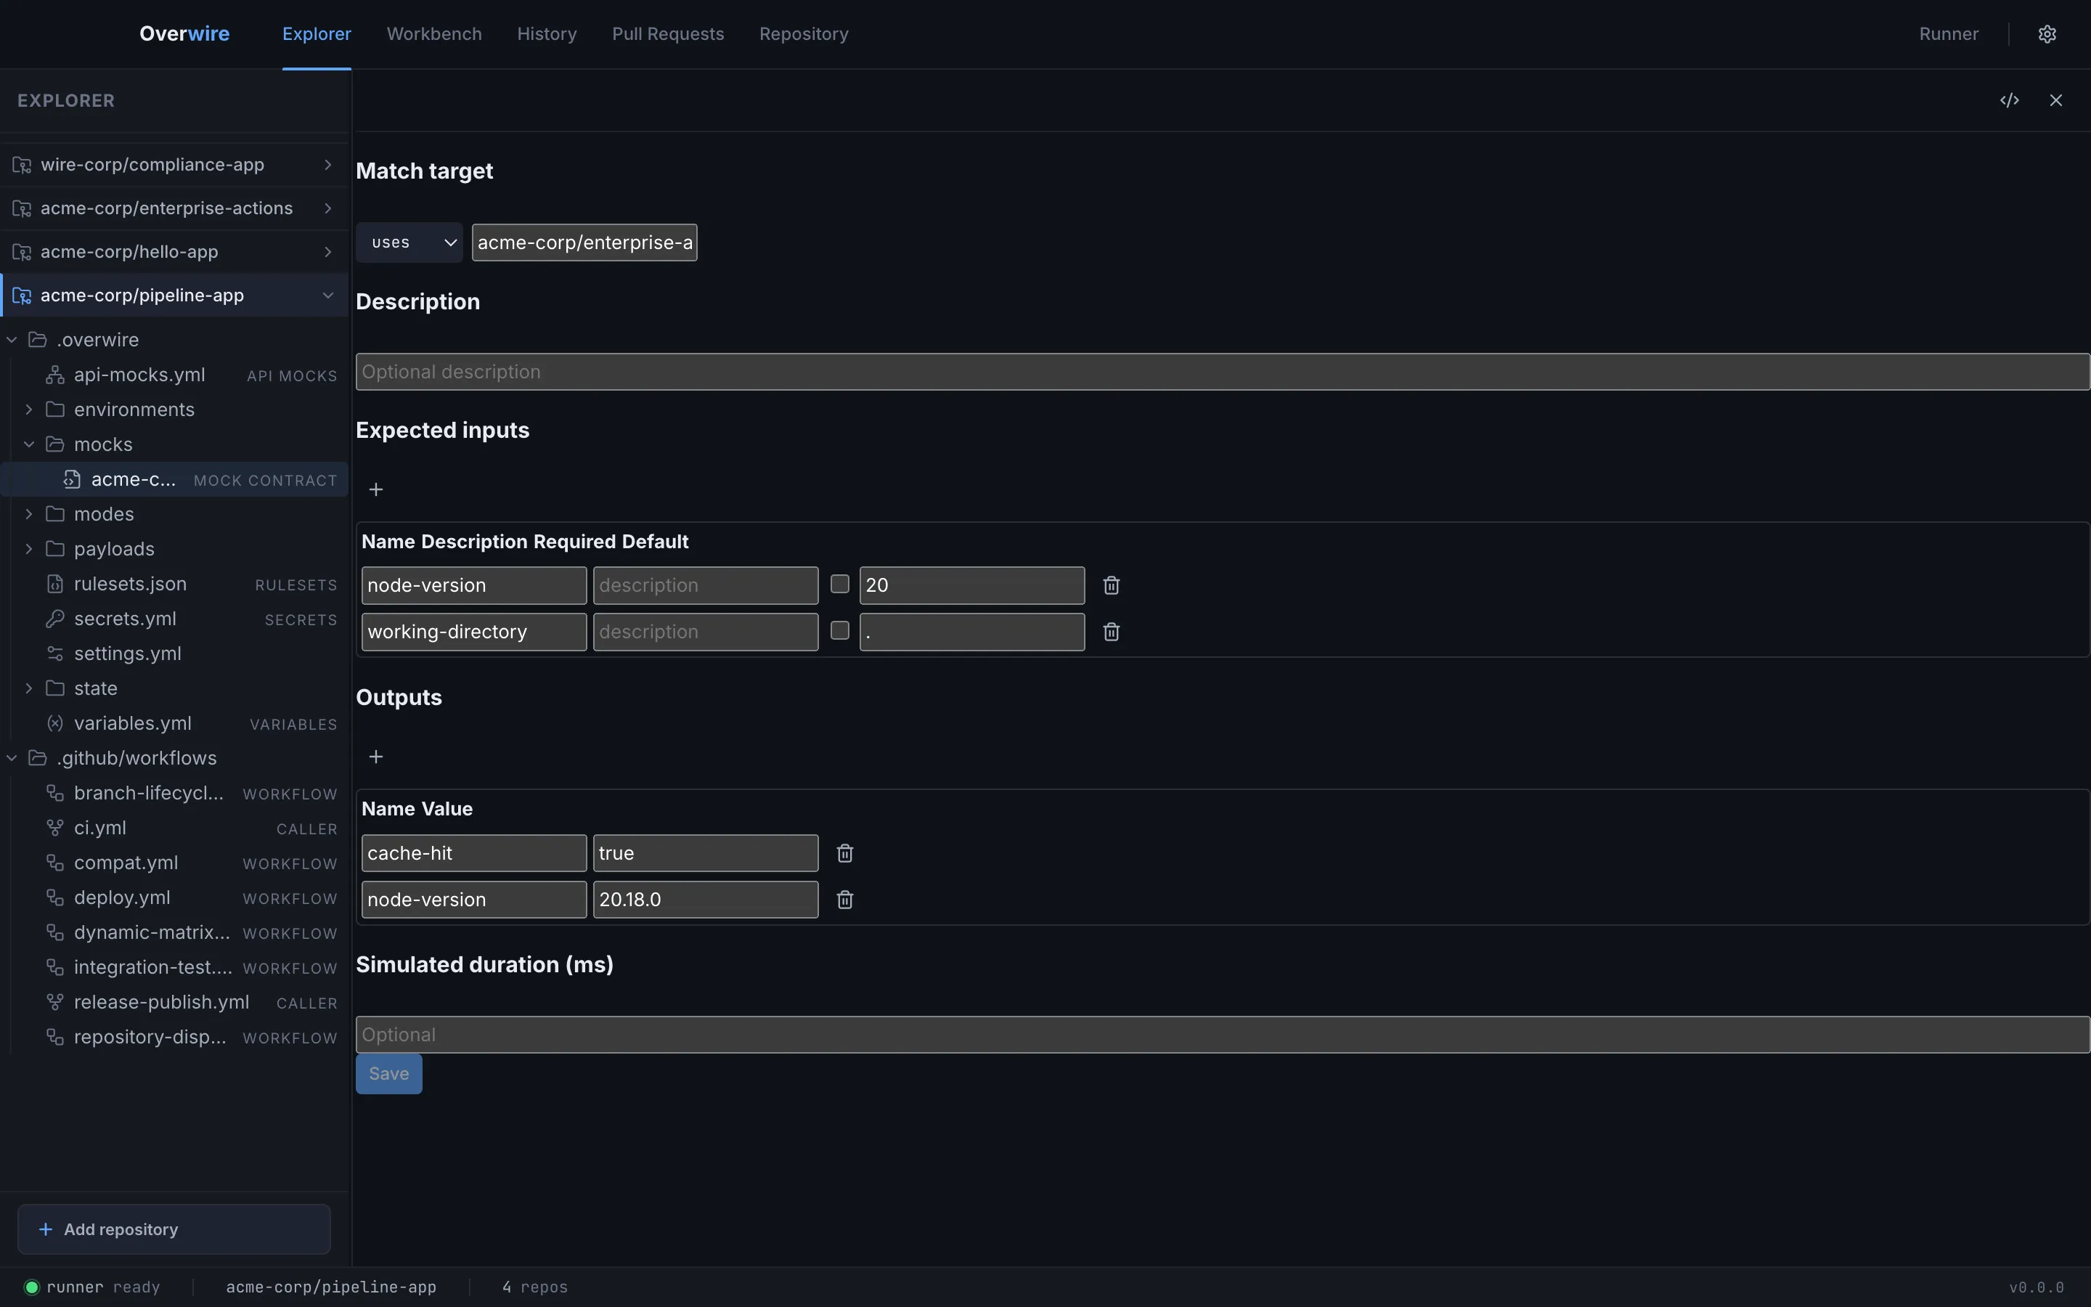2091x1307 pixels.
Task: Click the 4 repos status bar entry
Action: click(535, 1287)
